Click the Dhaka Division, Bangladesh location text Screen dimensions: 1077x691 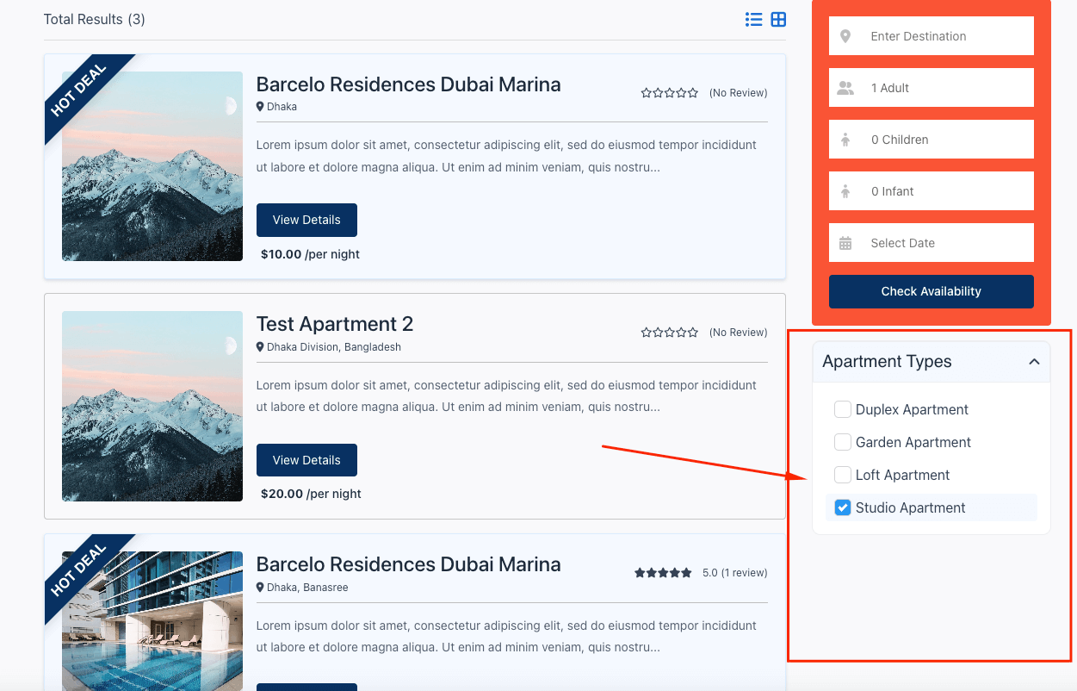click(334, 347)
